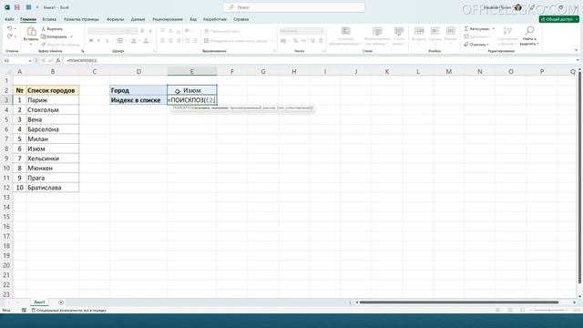Image resolution: width=583 pixels, height=328 pixels.
Task: Switch to Разработчик ribbon tab
Action: tap(215, 19)
